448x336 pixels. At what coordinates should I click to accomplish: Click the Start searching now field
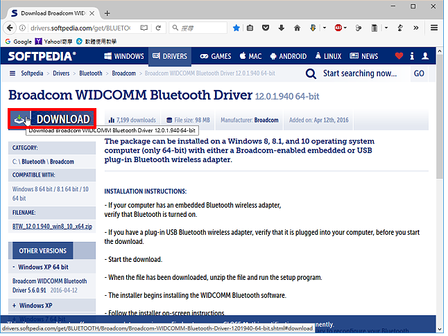click(x=360, y=73)
